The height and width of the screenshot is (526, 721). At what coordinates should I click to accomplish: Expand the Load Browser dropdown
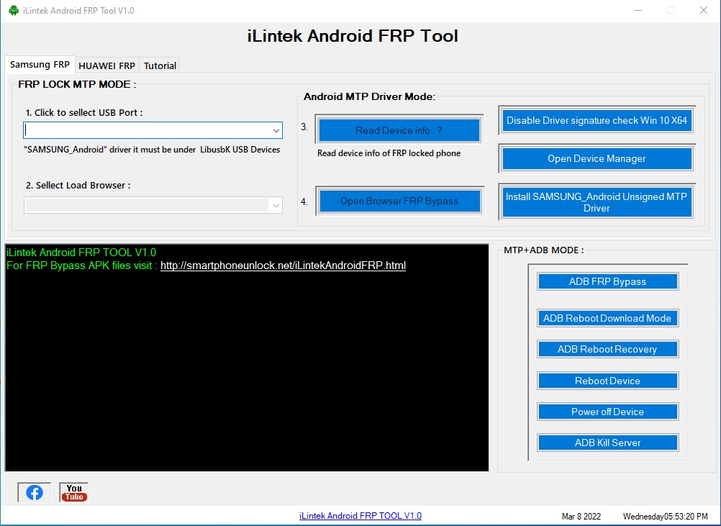click(276, 206)
